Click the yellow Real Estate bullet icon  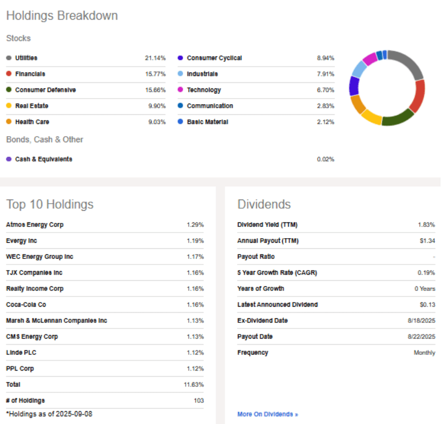8,106
